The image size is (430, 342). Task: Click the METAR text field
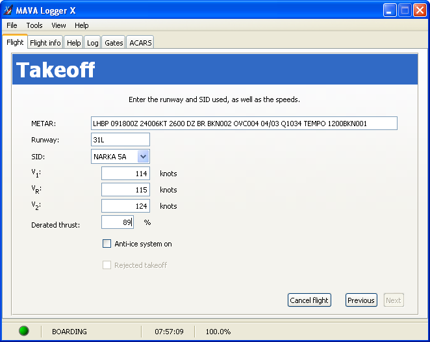click(x=244, y=124)
